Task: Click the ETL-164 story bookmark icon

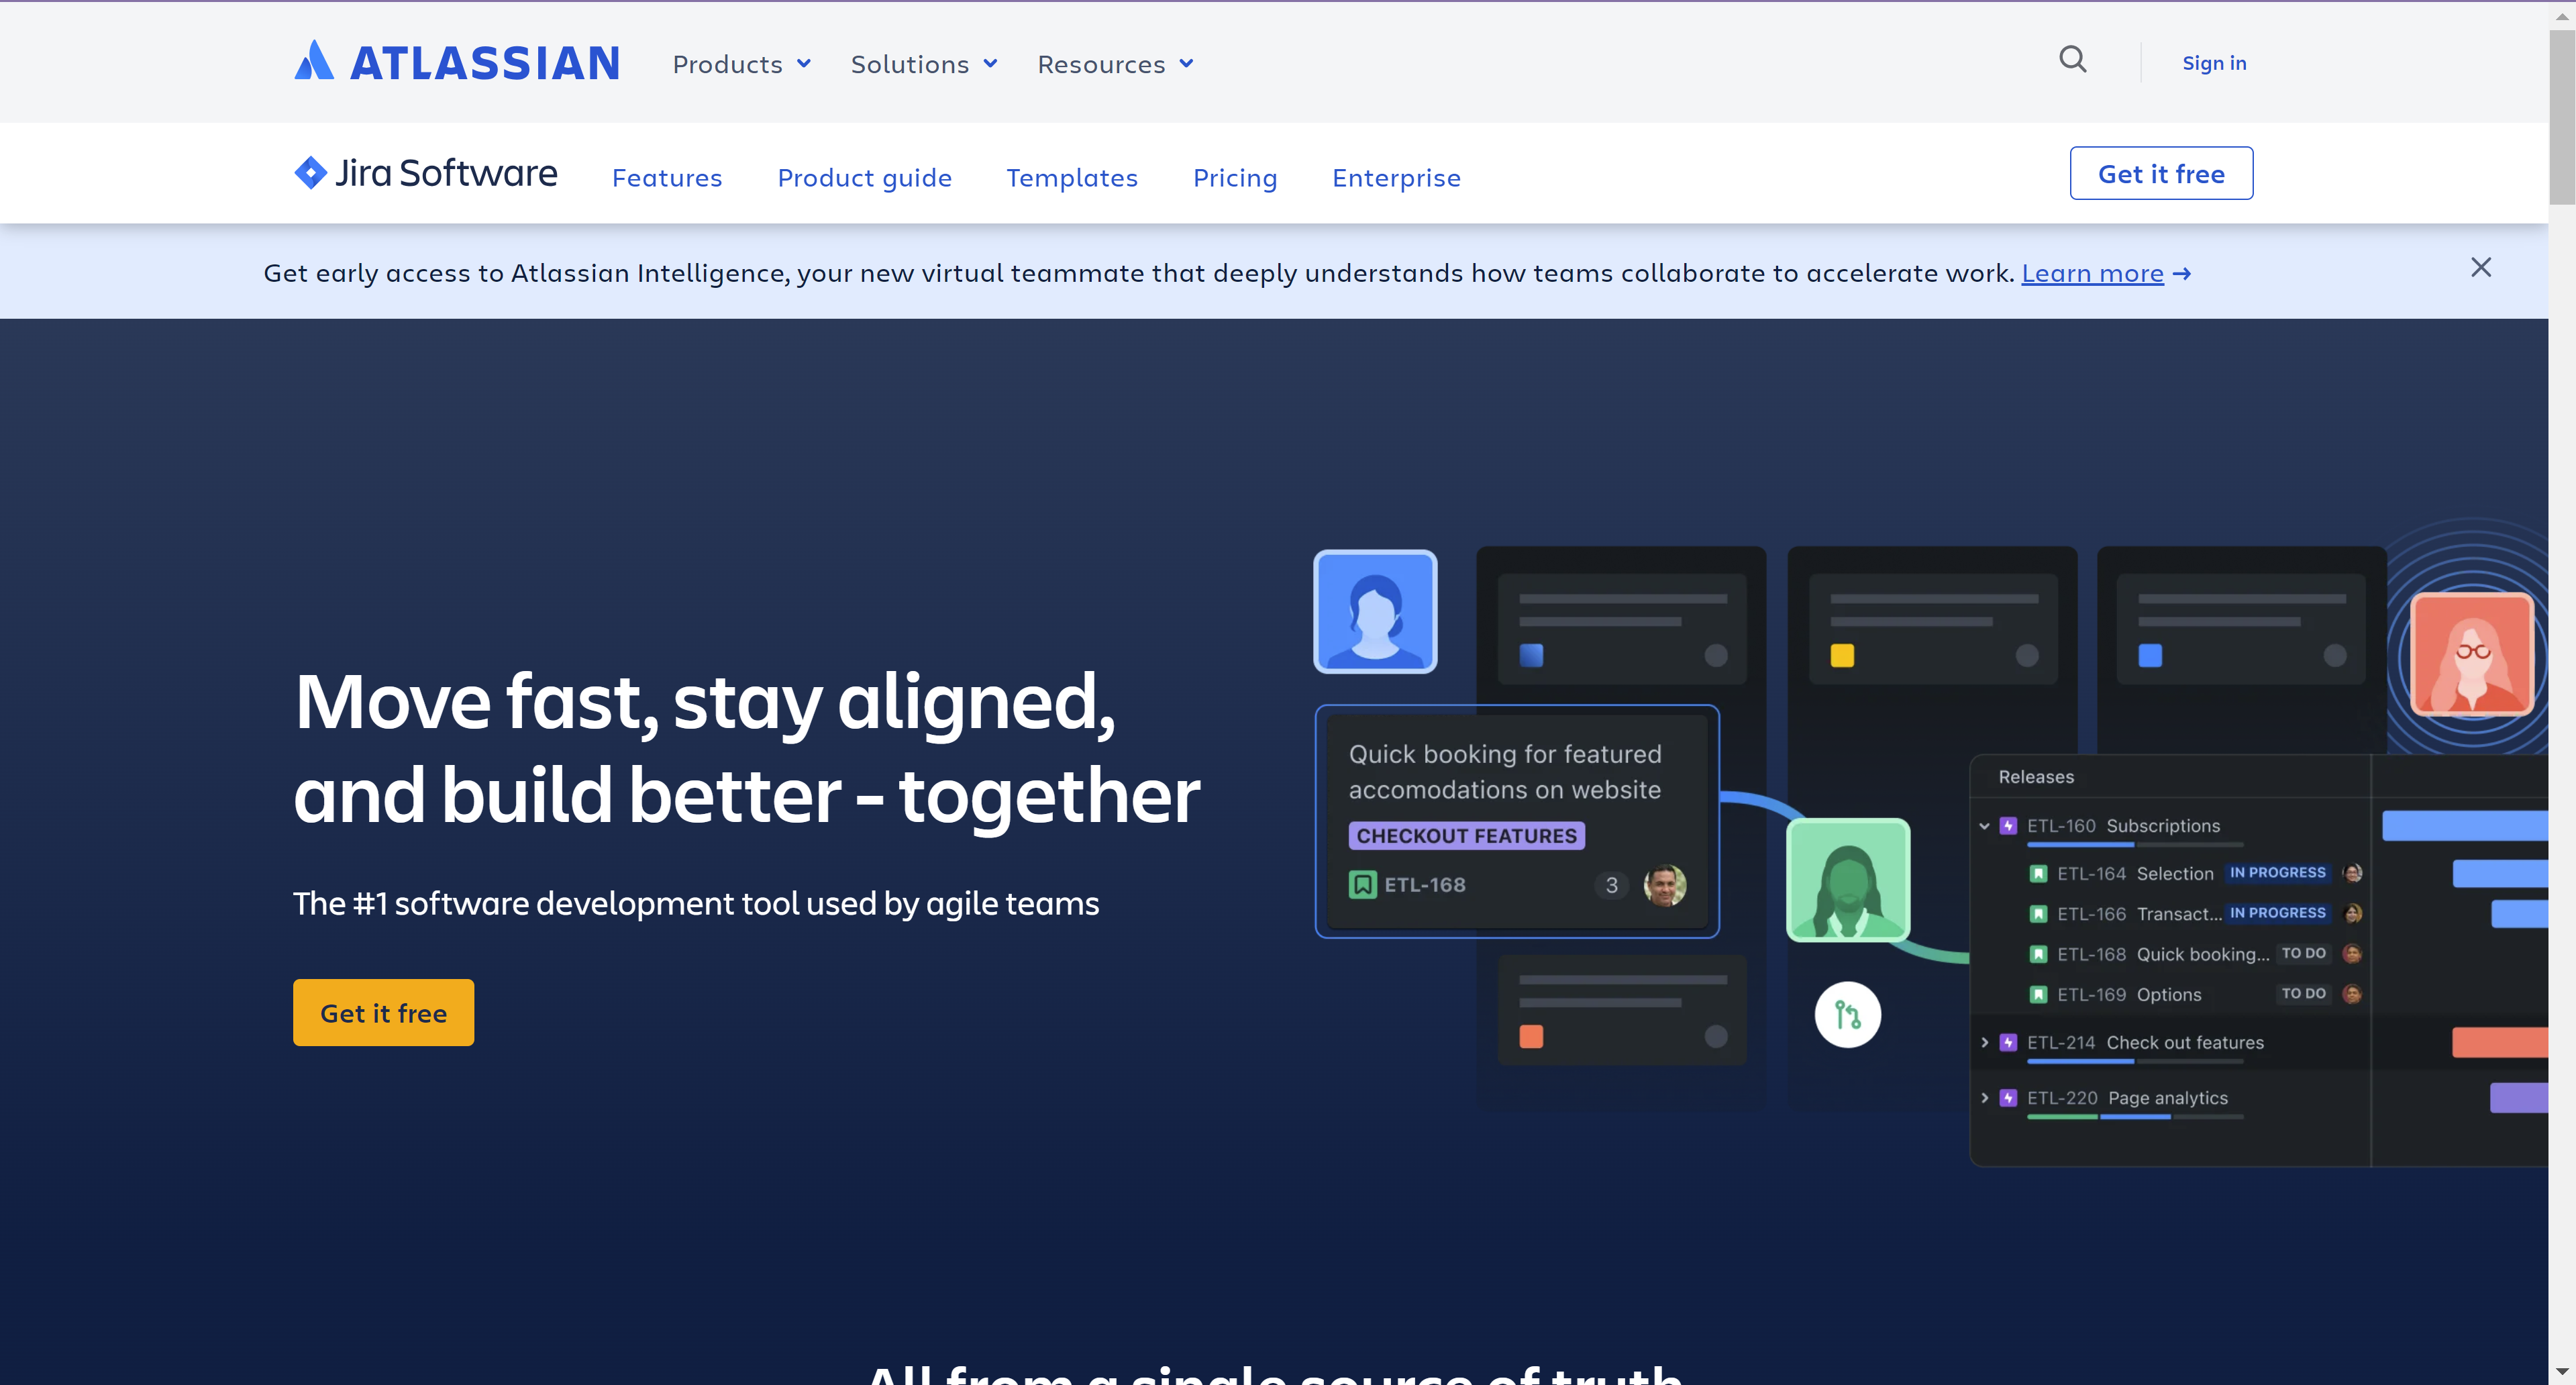Action: [x=2038, y=874]
